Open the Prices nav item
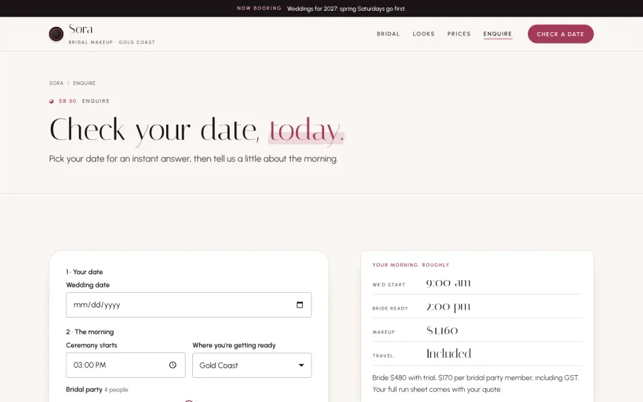 coord(459,34)
